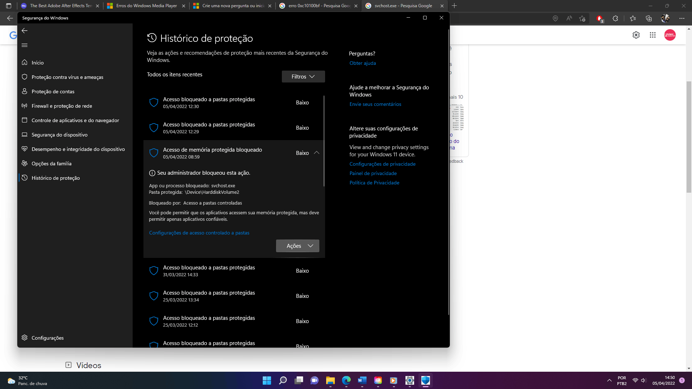The image size is (692, 389).
Task: Click the Obter ajuda link
Action: pyautogui.click(x=363, y=63)
